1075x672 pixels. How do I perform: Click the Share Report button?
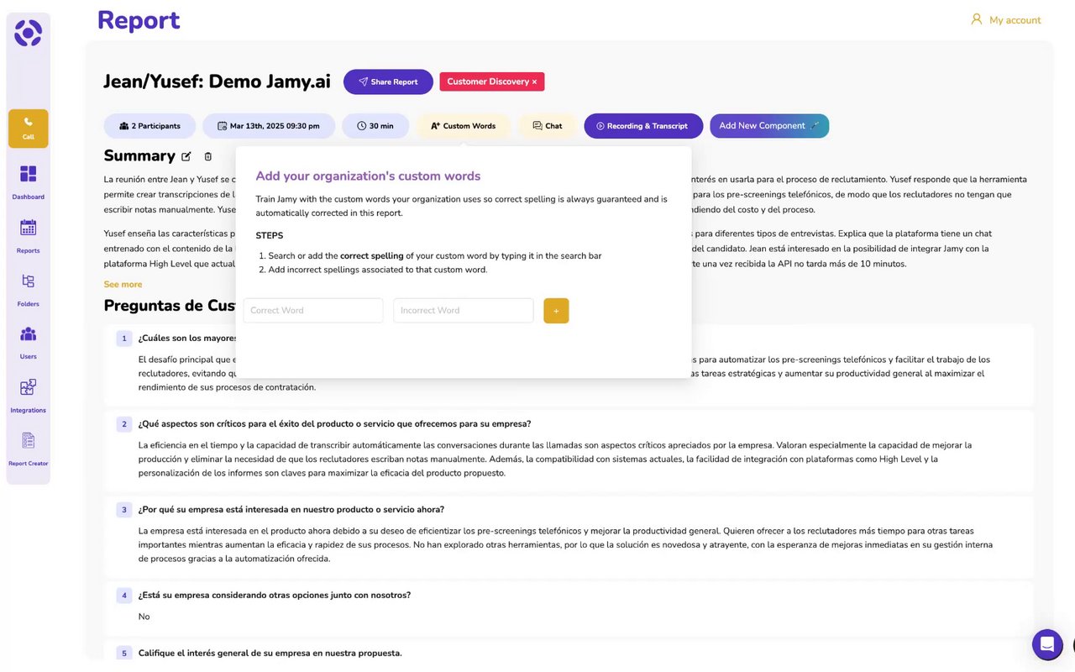point(388,81)
